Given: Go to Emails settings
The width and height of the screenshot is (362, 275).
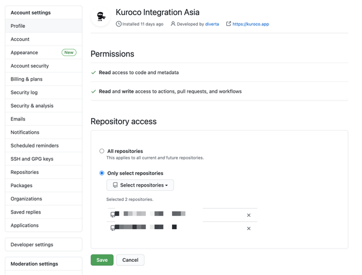Looking at the screenshot, I should 43,119.
